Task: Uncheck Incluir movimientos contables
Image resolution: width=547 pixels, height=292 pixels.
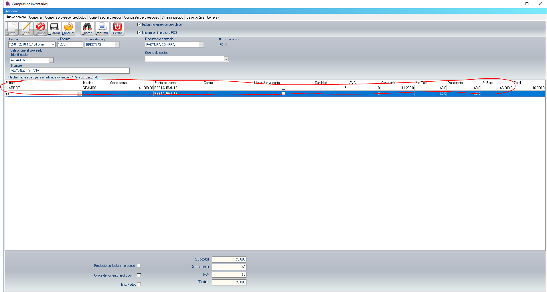Action: [x=139, y=25]
